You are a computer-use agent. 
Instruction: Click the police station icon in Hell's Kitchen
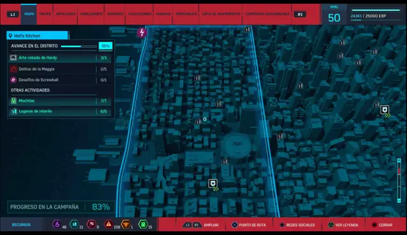click(x=213, y=184)
